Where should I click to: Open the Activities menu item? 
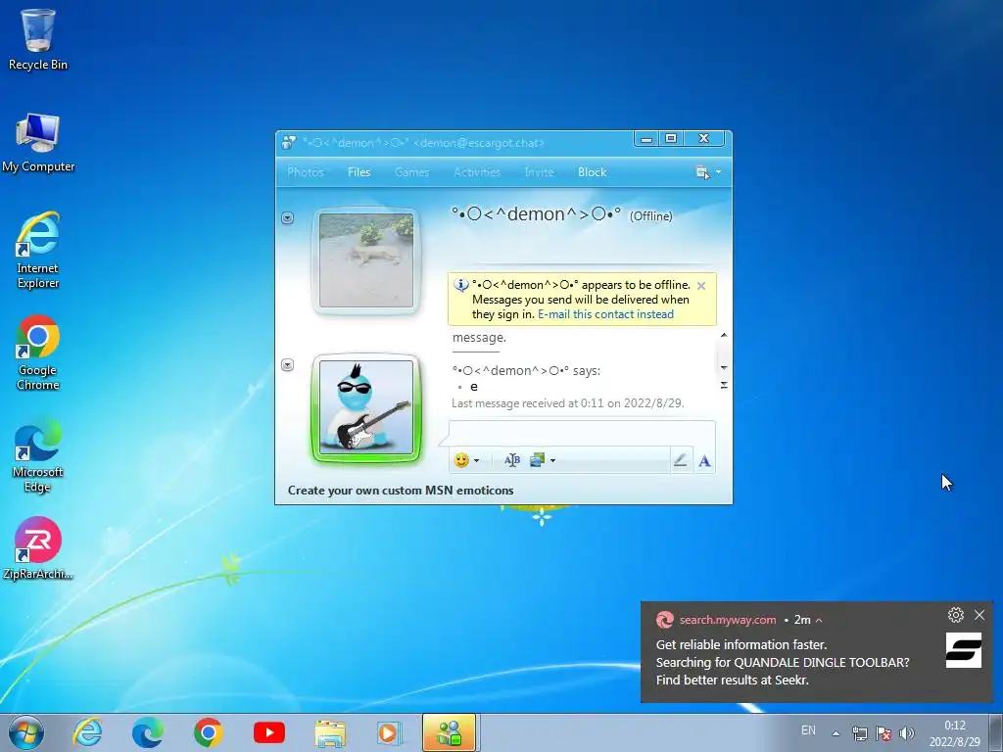tap(477, 172)
